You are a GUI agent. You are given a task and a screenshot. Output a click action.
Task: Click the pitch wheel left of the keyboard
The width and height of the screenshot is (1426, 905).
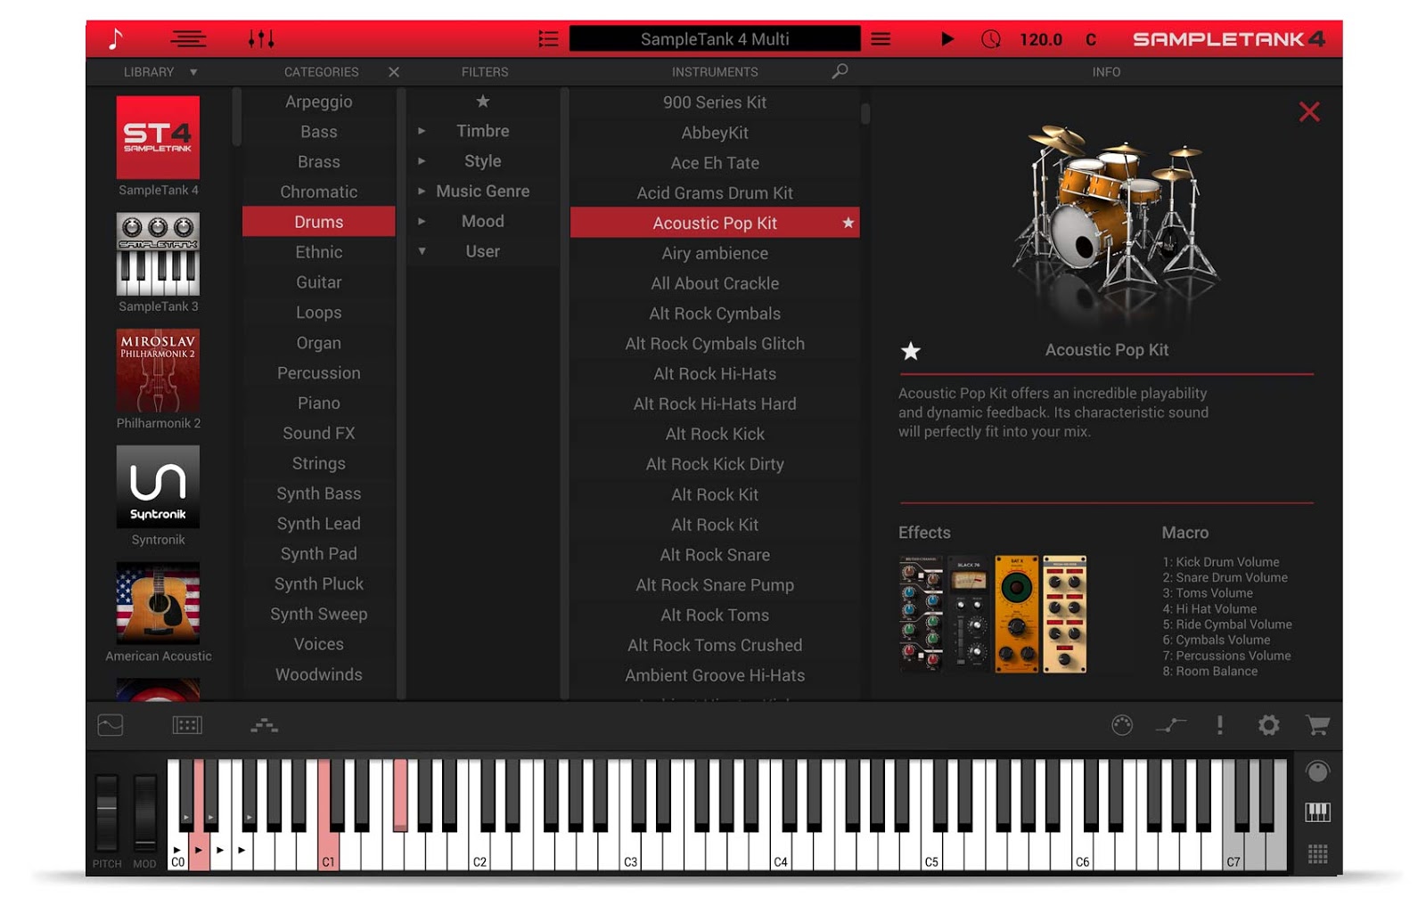point(106,812)
